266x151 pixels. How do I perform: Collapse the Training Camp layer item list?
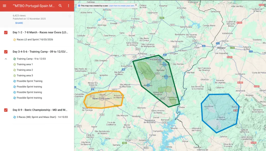pos(6,59)
